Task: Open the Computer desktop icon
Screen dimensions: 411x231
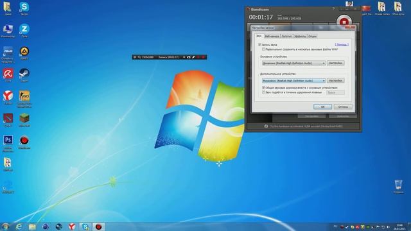Action: pyautogui.click(x=8, y=31)
